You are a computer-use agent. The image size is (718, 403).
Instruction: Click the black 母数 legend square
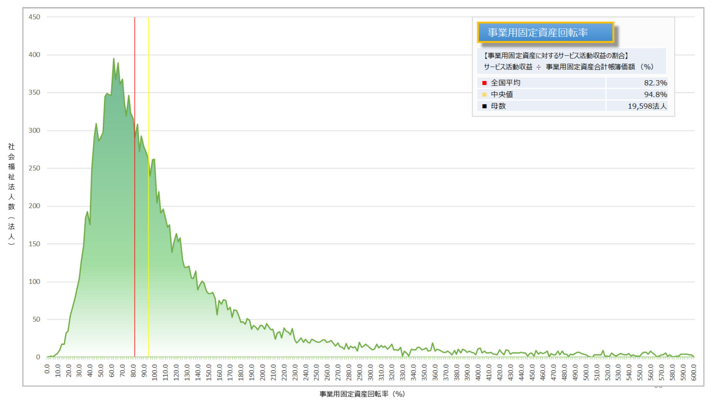pyautogui.click(x=484, y=106)
